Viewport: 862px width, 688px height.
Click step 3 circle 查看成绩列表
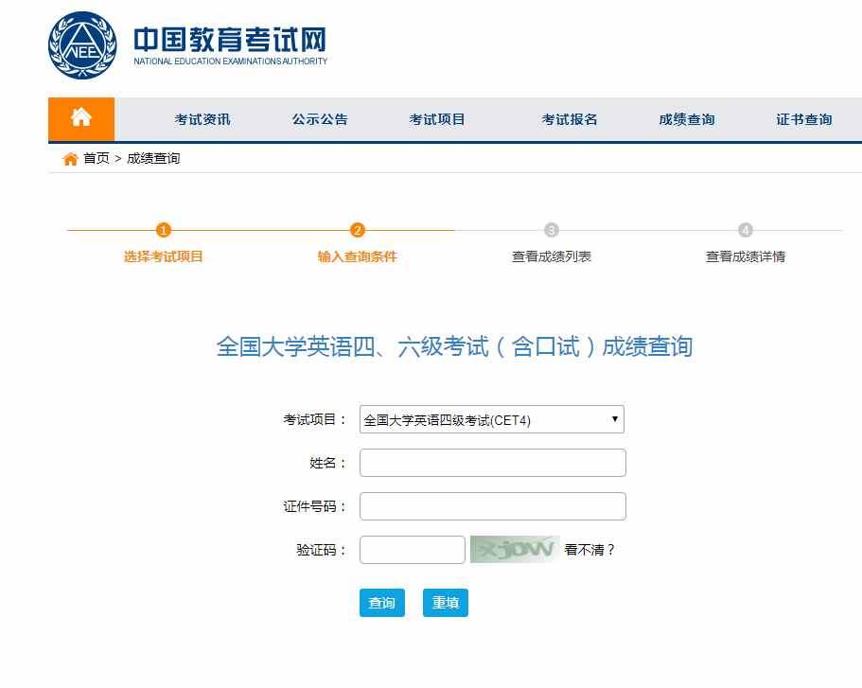[552, 230]
